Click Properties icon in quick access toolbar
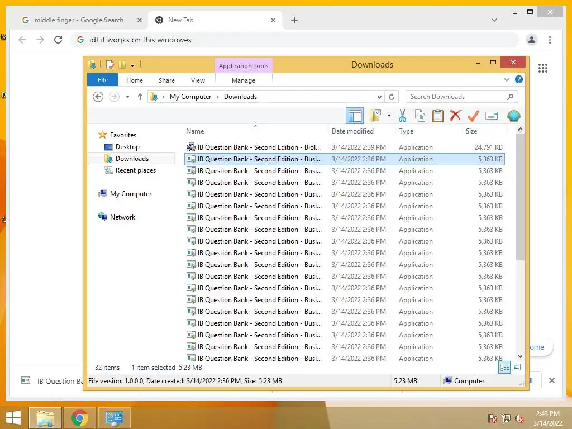 (x=110, y=65)
